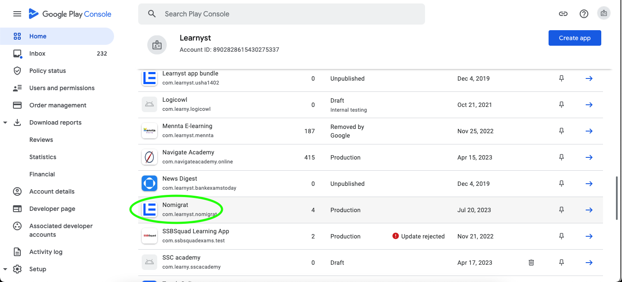Screen dimensions: 622x282
Task: Click the Nomigrat app logo
Action: point(149,210)
